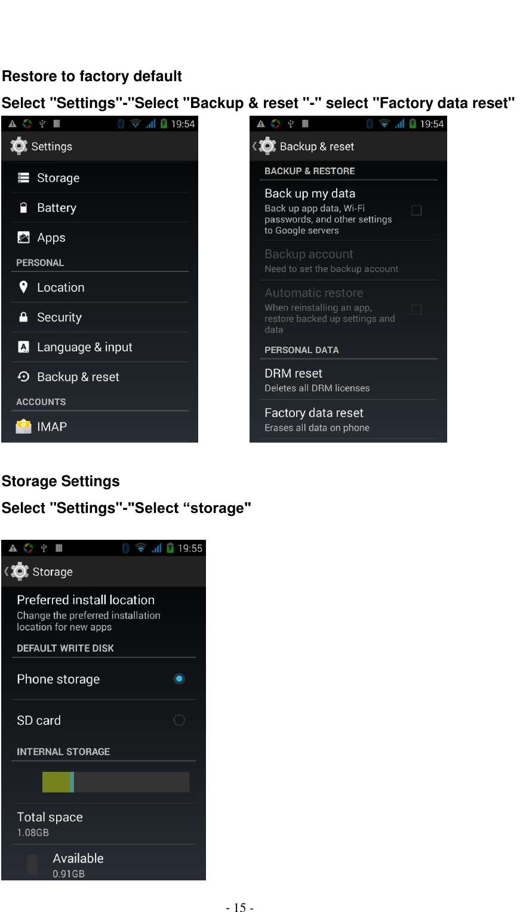
Task: Tap the Location pin icon
Action: coord(23,287)
